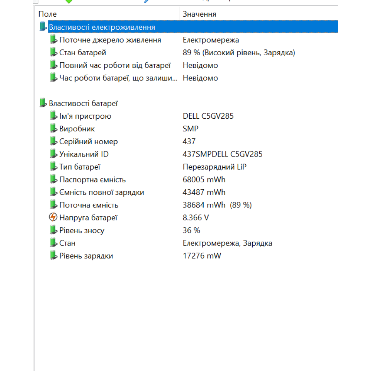This screenshot has width=371, height=371.
Task: Click the value Електромережа, Зарядка
Action: (x=227, y=243)
